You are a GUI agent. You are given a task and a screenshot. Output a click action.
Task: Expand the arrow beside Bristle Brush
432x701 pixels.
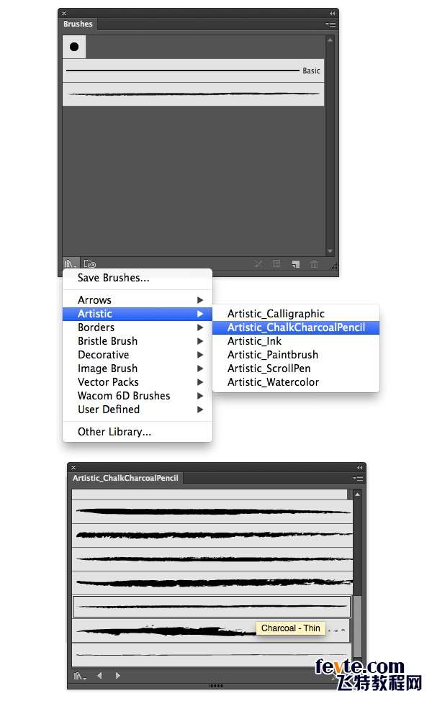point(200,341)
